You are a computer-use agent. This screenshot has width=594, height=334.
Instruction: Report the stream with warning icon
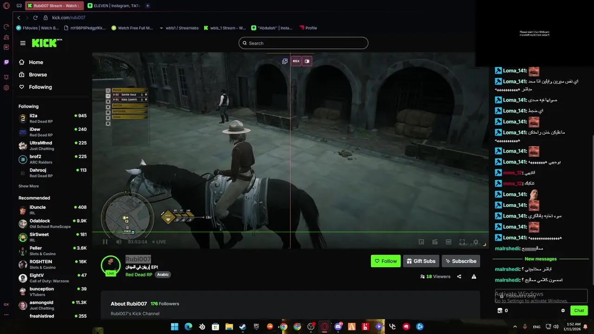tap(474, 276)
